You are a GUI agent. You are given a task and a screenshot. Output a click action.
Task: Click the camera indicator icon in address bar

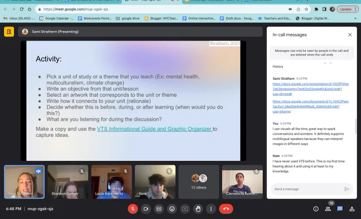290,9
